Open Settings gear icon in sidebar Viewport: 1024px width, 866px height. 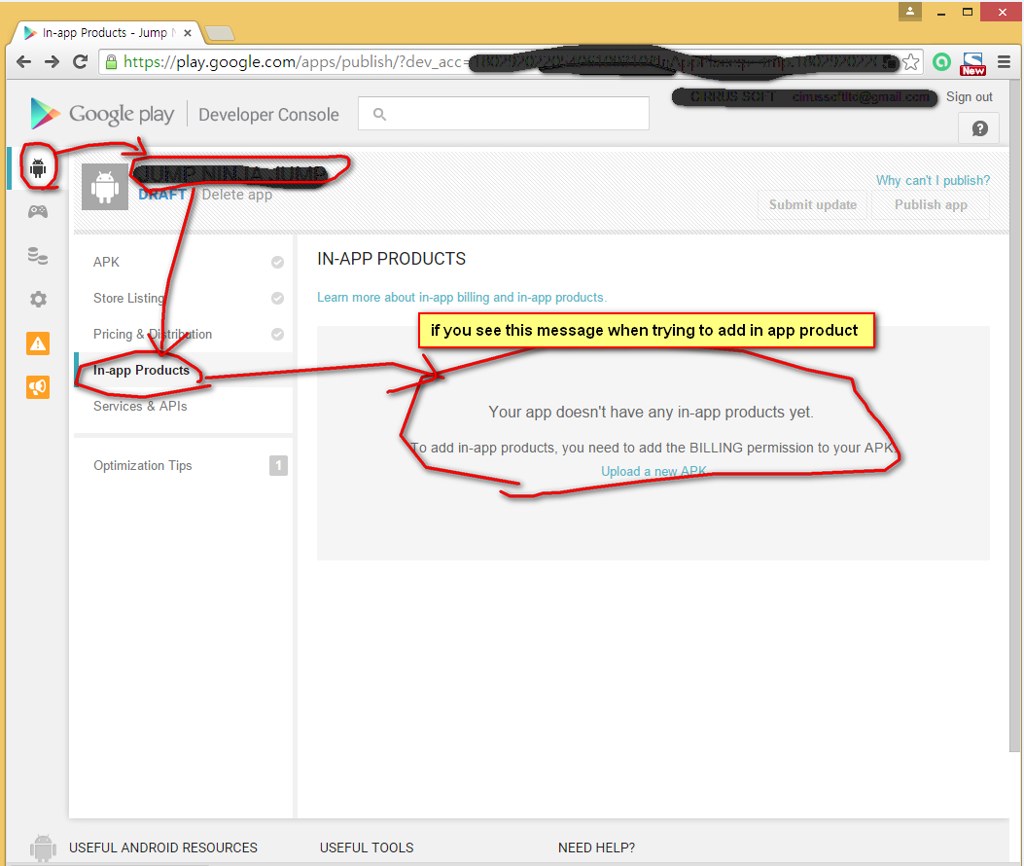(x=38, y=300)
